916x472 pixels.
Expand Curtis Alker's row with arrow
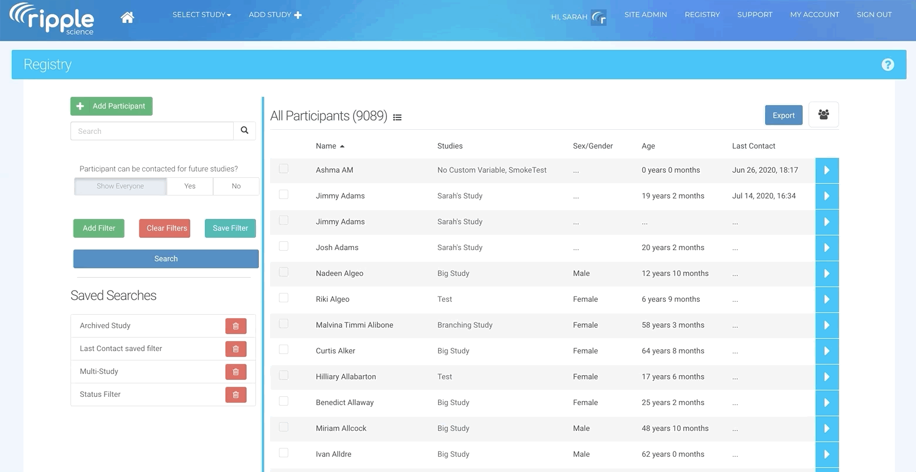coord(827,351)
